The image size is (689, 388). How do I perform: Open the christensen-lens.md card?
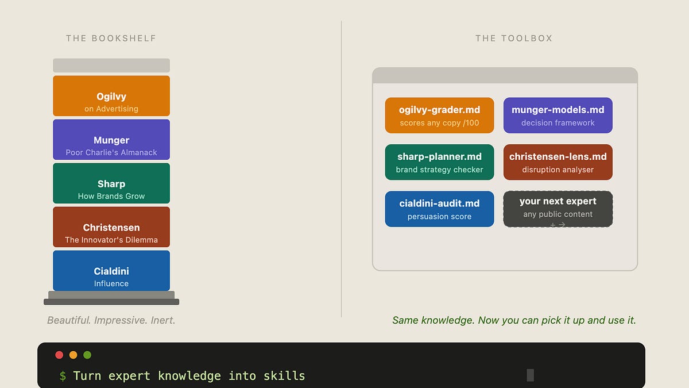pyautogui.click(x=558, y=162)
